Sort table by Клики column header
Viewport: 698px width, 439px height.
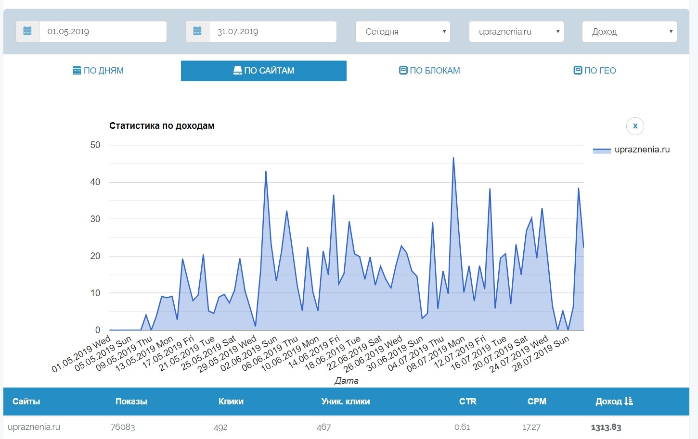pyautogui.click(x=231, y=401)
